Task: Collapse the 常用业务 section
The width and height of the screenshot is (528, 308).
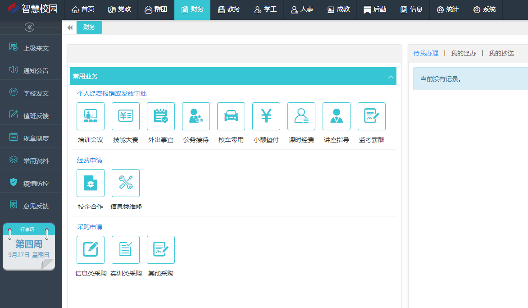Action: (391, 77)
